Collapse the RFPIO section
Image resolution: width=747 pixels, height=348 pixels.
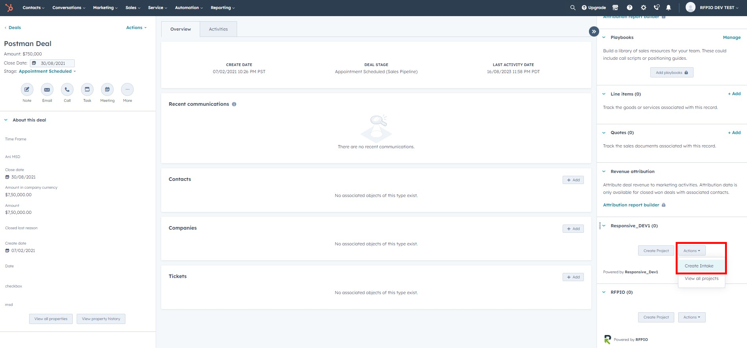point(604,292)
